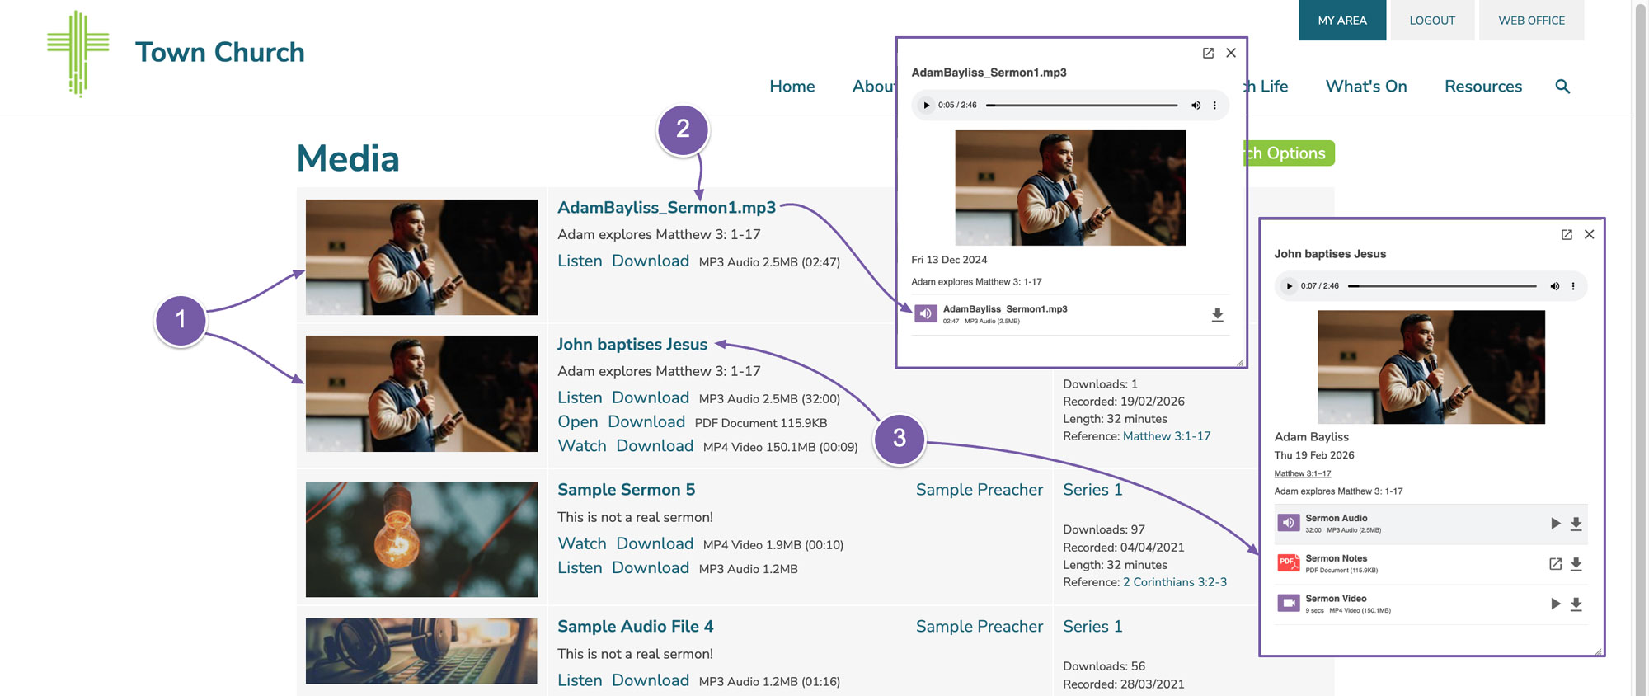Watch John baptises Jesus MP4 video
Image resolution: width=1649 pixels, height=696 pixels.
[582, 445]
